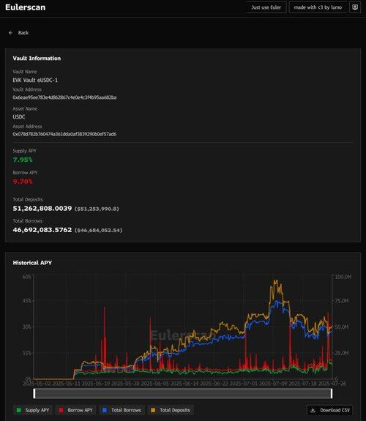Viewport: 366px width, 421px height.
Task: Click the 60% left axis label
Action: click(27, 276)
